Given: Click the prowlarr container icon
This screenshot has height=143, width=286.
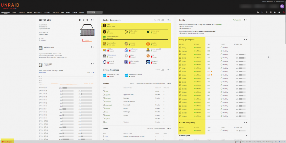Looking at the screenshot, I should point(148,44).
